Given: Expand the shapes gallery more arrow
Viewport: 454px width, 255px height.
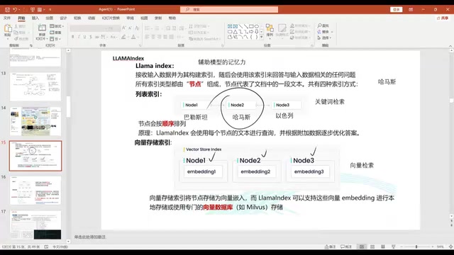Looking at the screenshot, I should coord(262,37).
